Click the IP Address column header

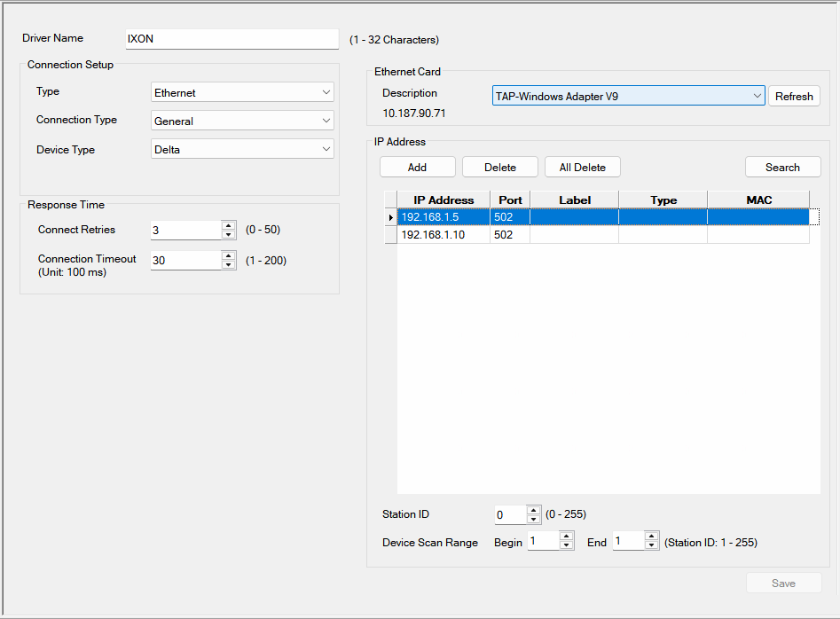(444, 200)
